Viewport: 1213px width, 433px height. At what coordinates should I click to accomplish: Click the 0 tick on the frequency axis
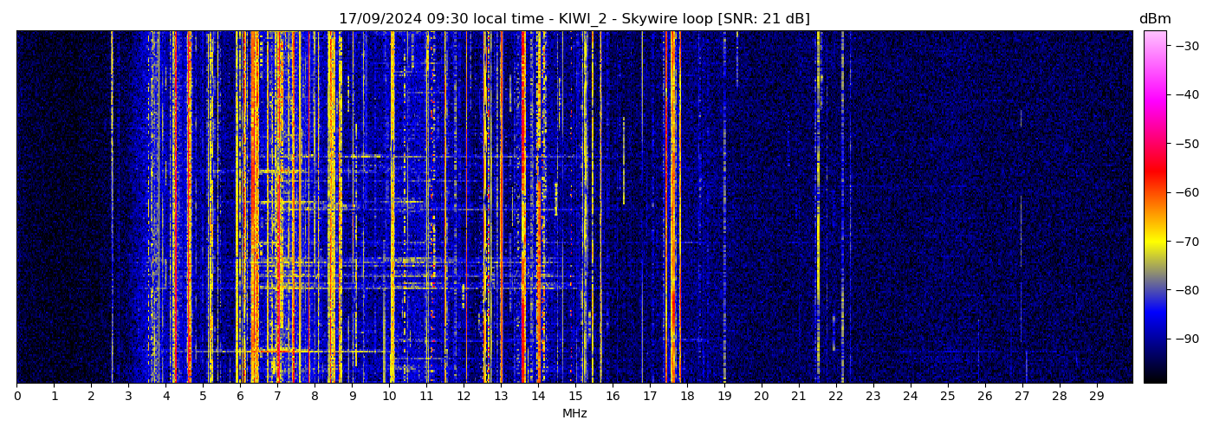pos(17,397)
